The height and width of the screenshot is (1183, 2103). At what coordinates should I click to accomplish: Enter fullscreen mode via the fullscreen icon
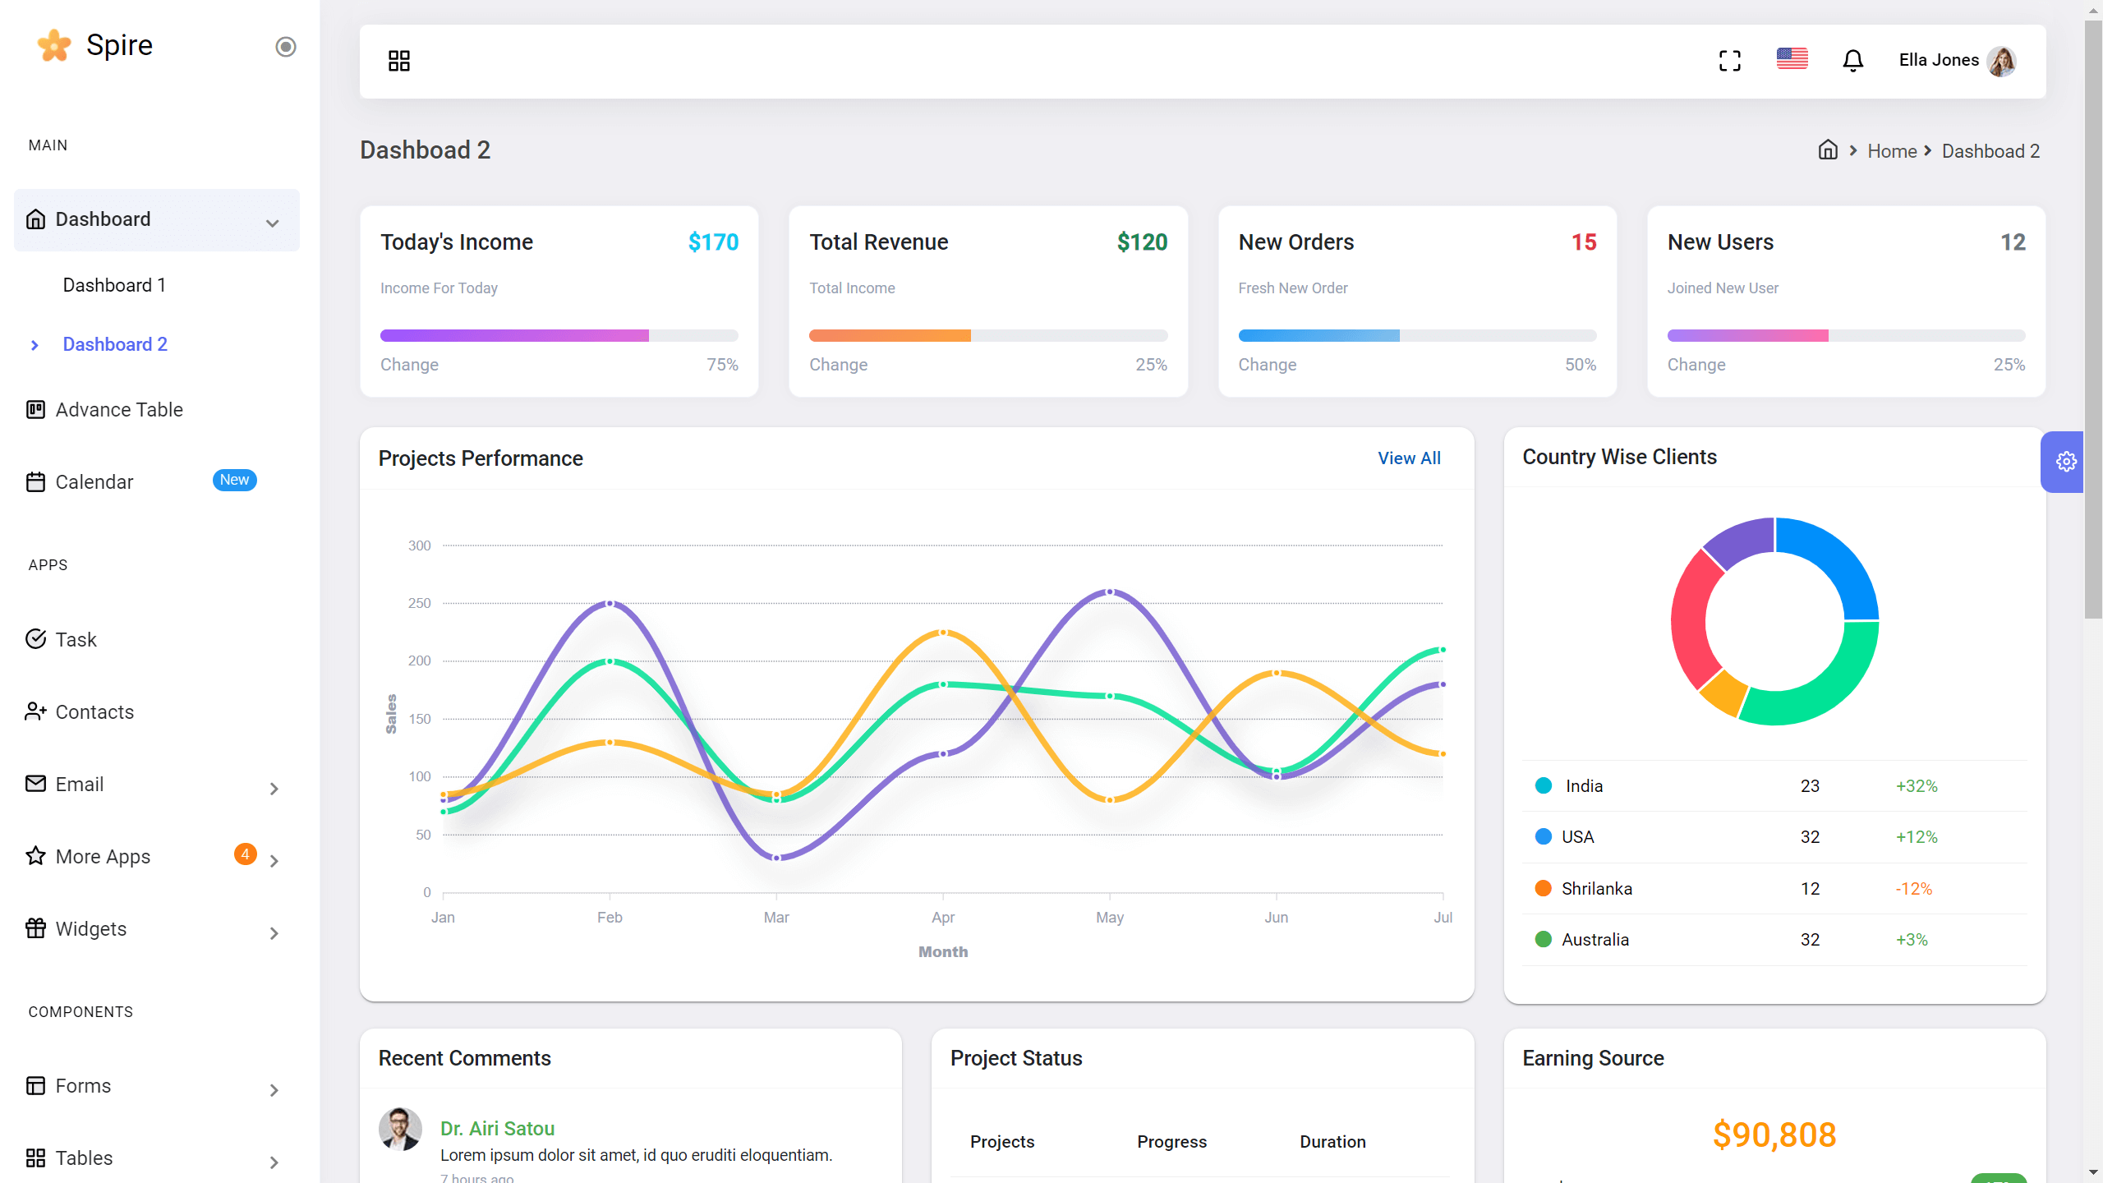[x=1730, y=61]
